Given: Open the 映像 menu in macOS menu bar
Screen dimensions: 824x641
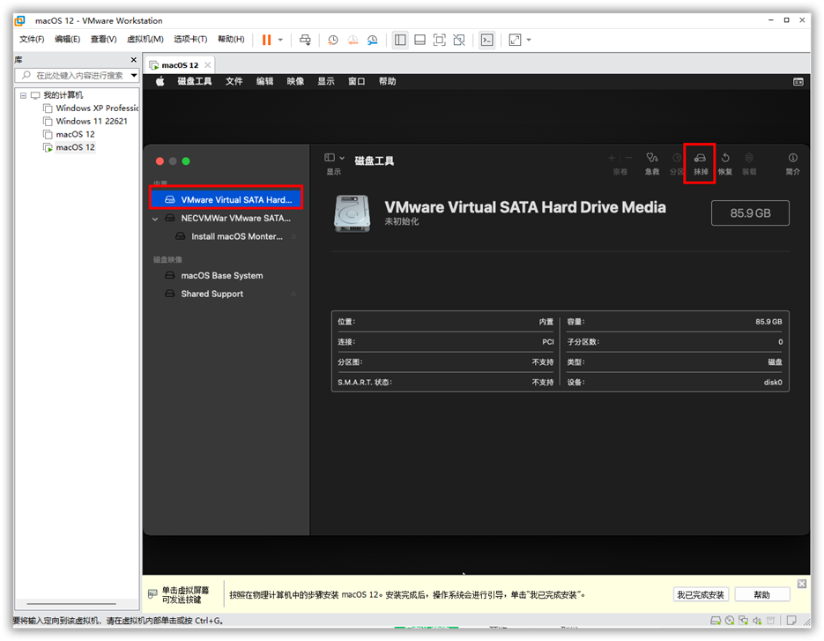Looking at the screenshot, I should click(x=295, y=81).
